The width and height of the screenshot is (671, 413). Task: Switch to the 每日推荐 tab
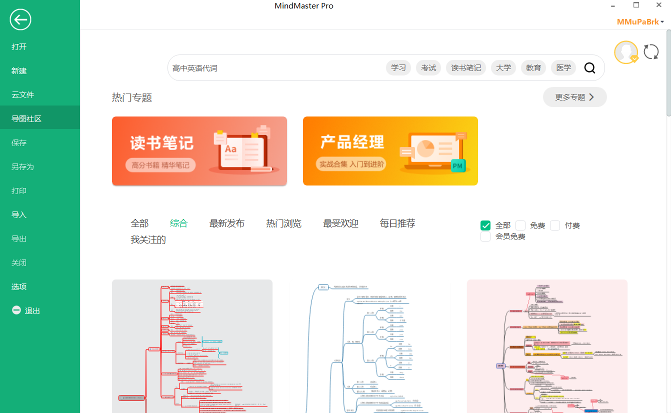397,223
